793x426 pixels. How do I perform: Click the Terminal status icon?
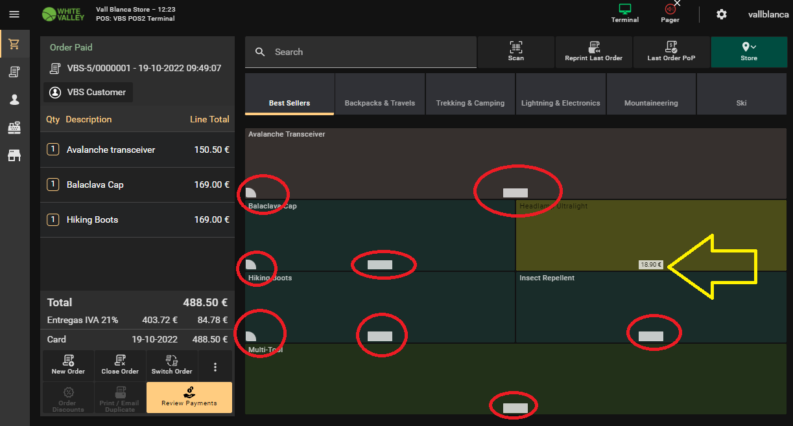pyautogui.click(x=624, y=14)
